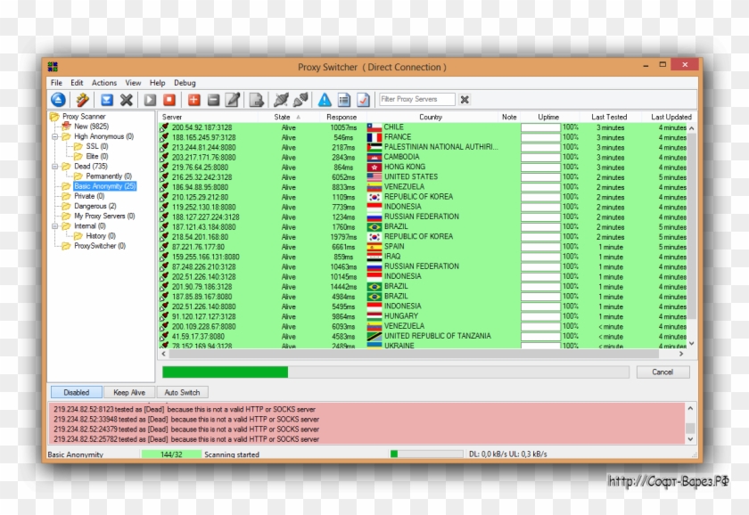
Task: Click the horizontal scrollbar right arrow
Action: click(x=681, y=354)
